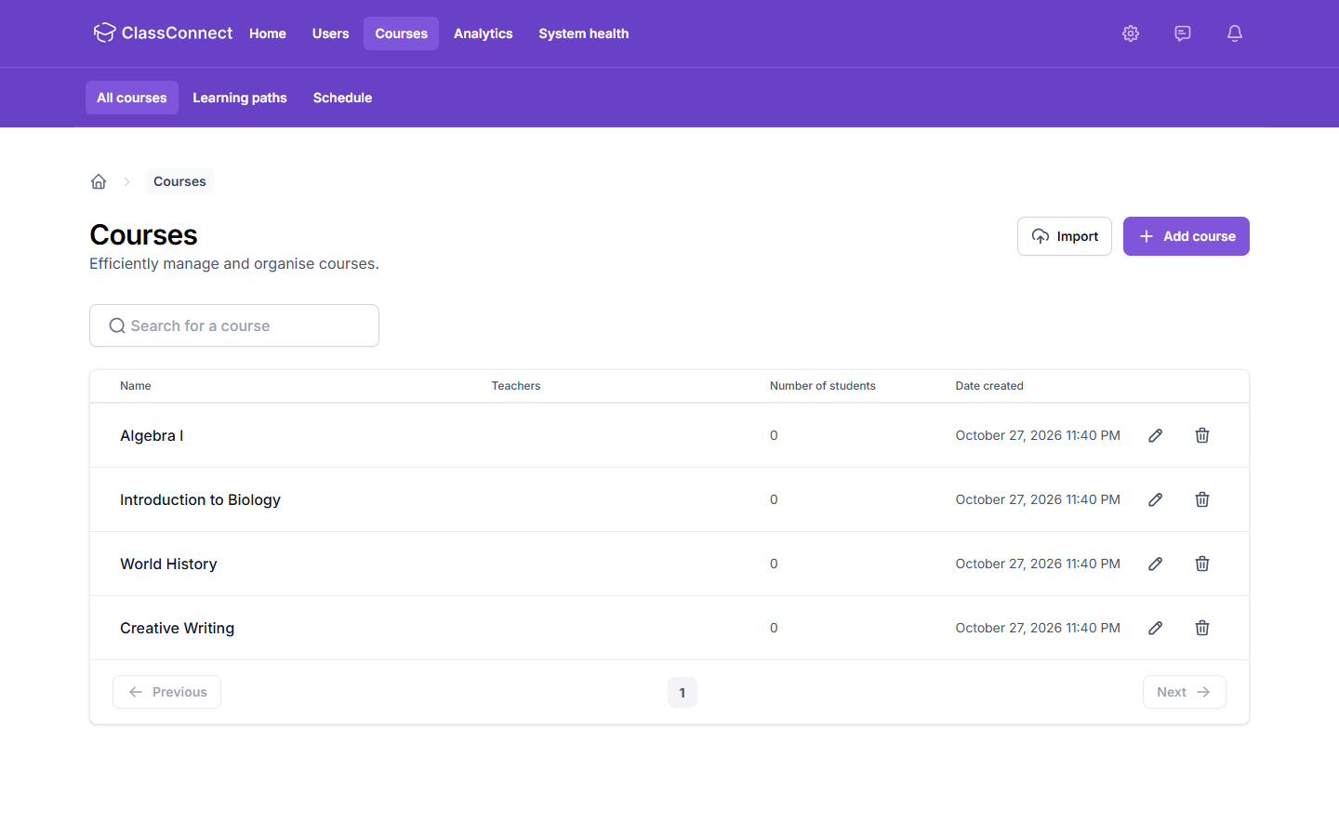Screen dimensions: 1339x837
Task: Focus the Search for a course field
Action: [x=234, y=325]
